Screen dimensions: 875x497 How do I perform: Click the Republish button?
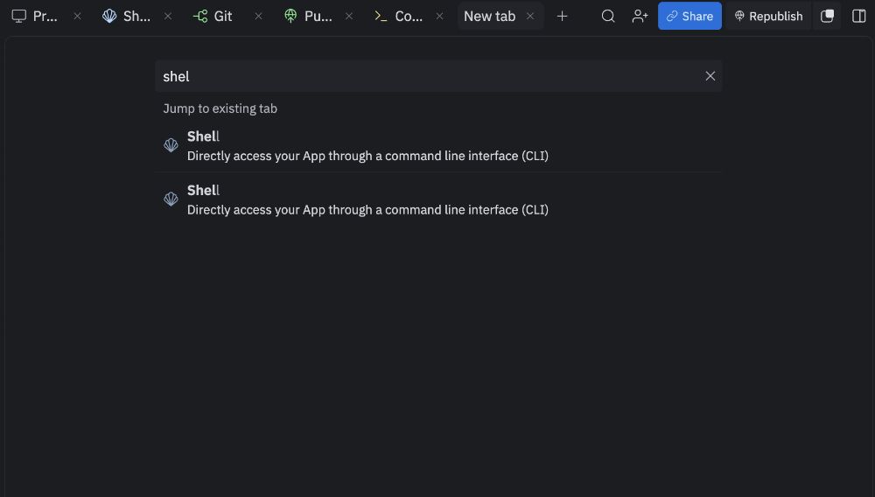click(767, 16)
